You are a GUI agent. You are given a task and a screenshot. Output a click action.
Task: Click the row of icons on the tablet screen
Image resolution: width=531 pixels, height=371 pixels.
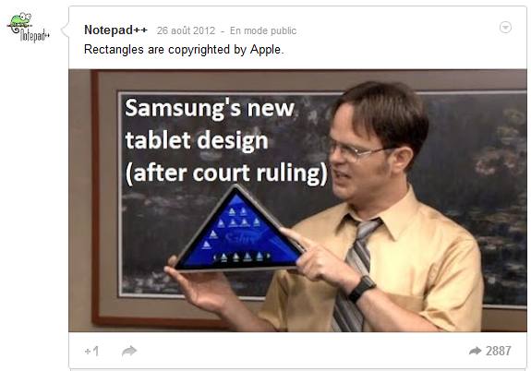[x=241, y=257]
